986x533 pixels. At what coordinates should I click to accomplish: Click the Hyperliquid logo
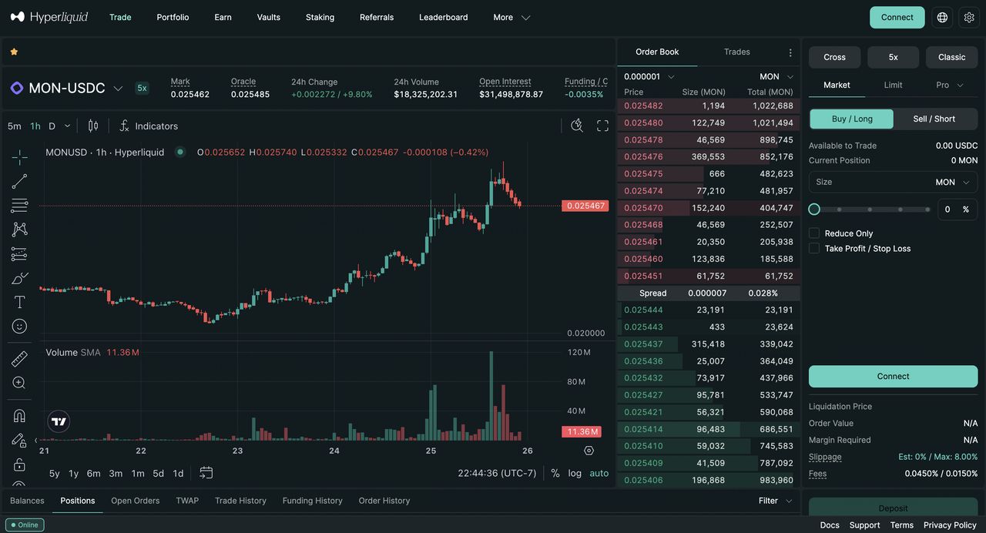pyautogui.click(x=49, y=17)
